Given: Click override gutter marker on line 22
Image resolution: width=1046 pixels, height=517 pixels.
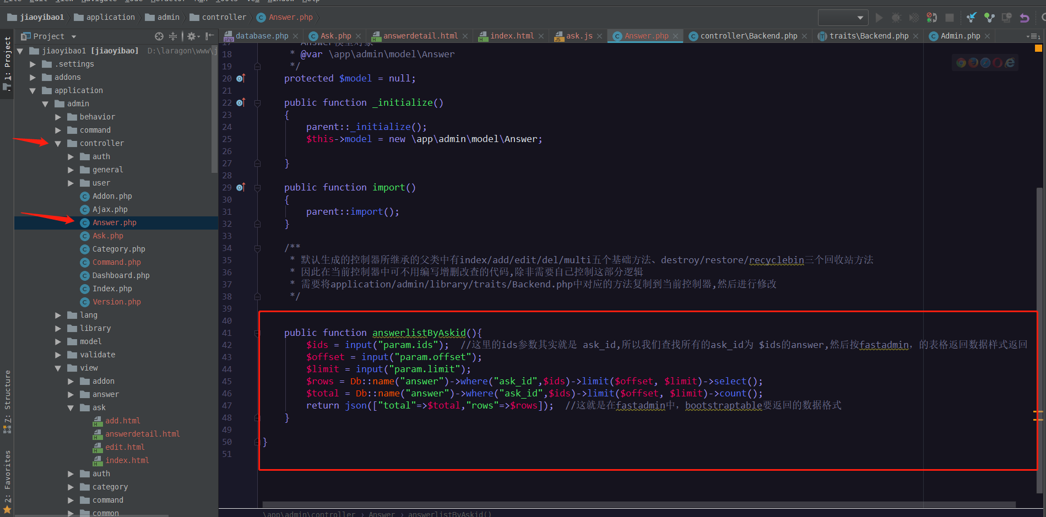Looking at the screenshot, I should point(240,102).
